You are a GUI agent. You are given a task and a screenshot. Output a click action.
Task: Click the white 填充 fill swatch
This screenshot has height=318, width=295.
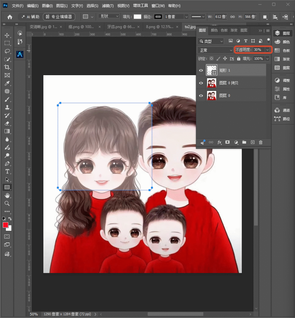click(137, 17)
